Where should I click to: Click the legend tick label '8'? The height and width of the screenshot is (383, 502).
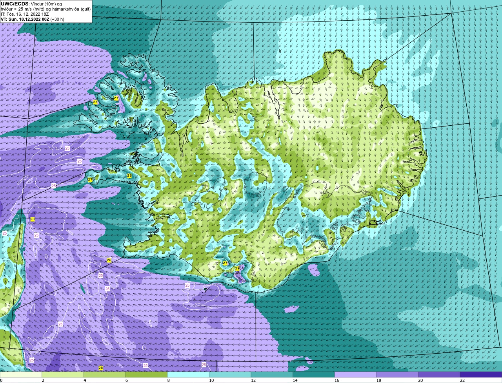coord(168,380)
